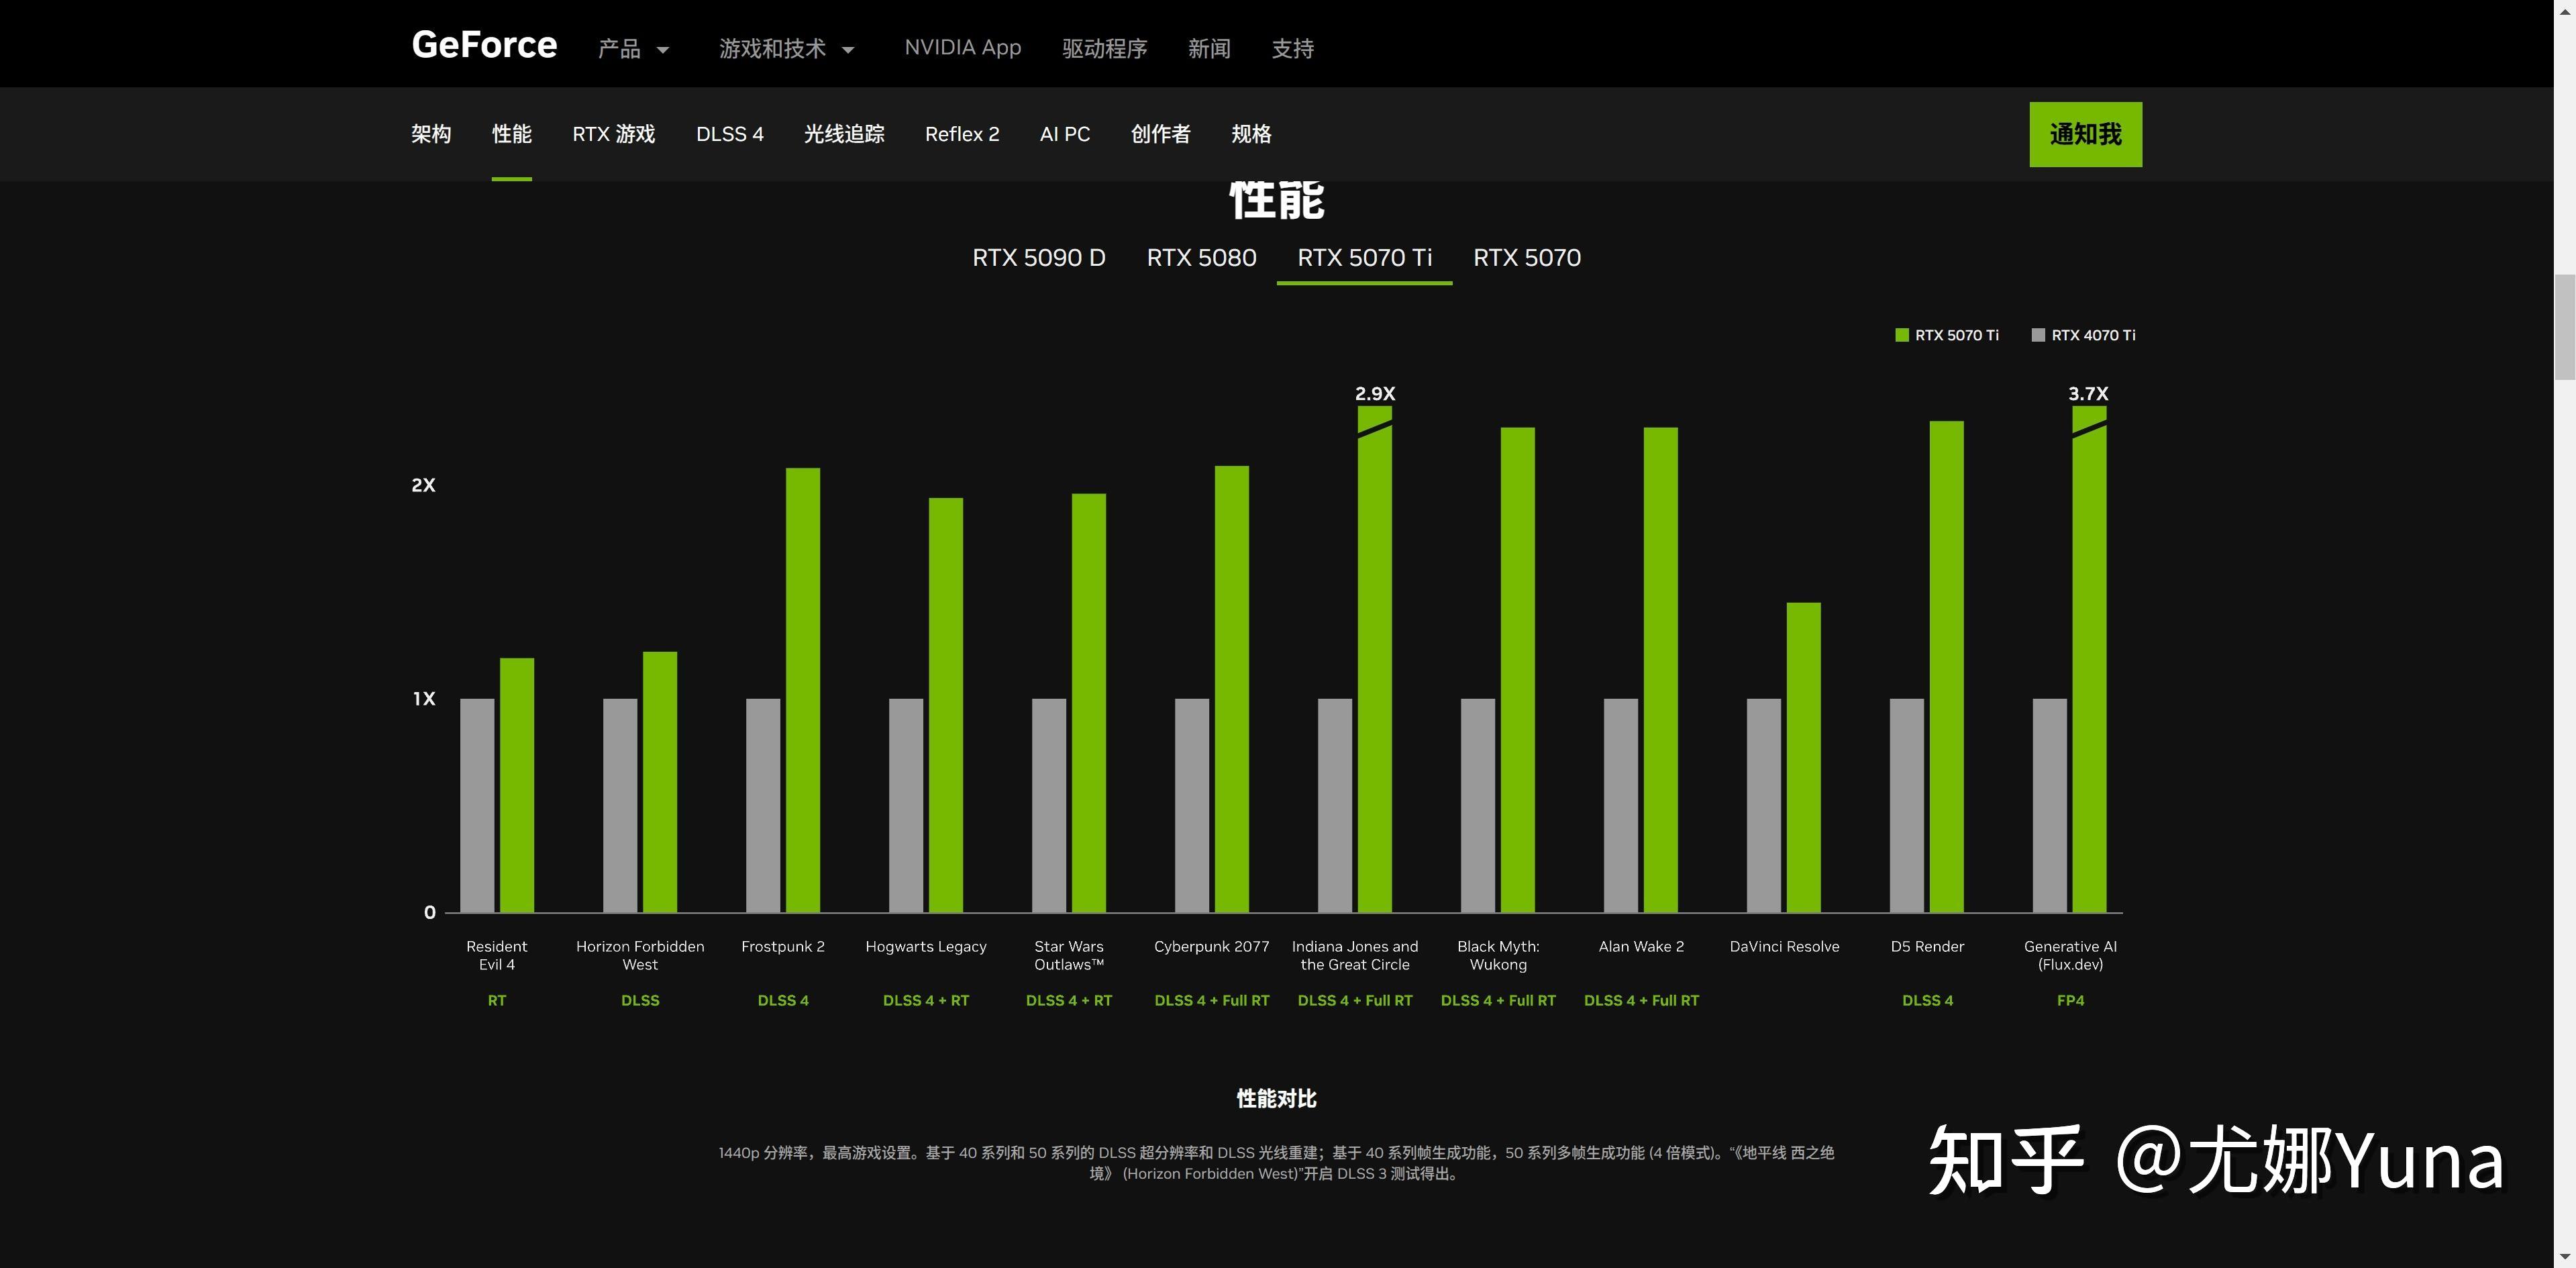This screenshot has width=2576, height=1268.
Task: Switch chart to RTX 5070
Action: [1526, 258]
